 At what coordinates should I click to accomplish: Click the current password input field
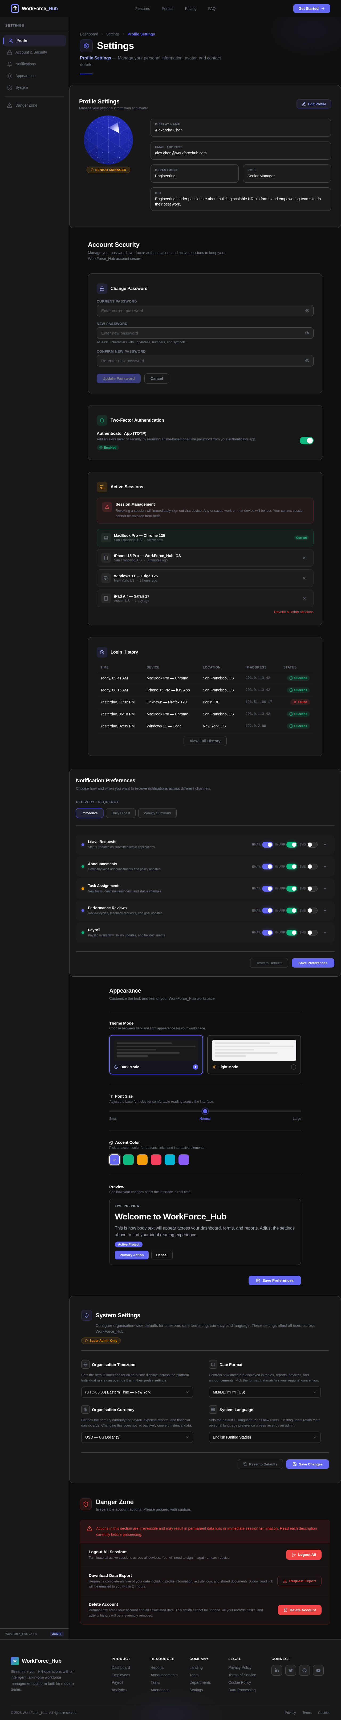point(205,311)
